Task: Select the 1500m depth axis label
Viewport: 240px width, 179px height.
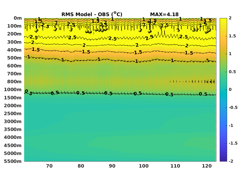Action: tap(13, 98)
